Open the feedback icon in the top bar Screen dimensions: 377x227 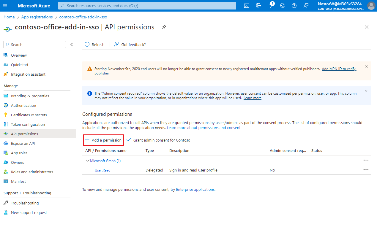306,5
